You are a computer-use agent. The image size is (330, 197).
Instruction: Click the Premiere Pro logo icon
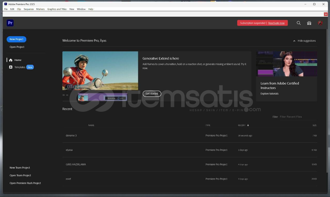10,23
